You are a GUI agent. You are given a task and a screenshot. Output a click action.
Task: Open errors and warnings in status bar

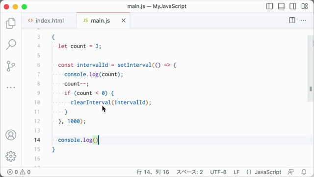(19, 172)
